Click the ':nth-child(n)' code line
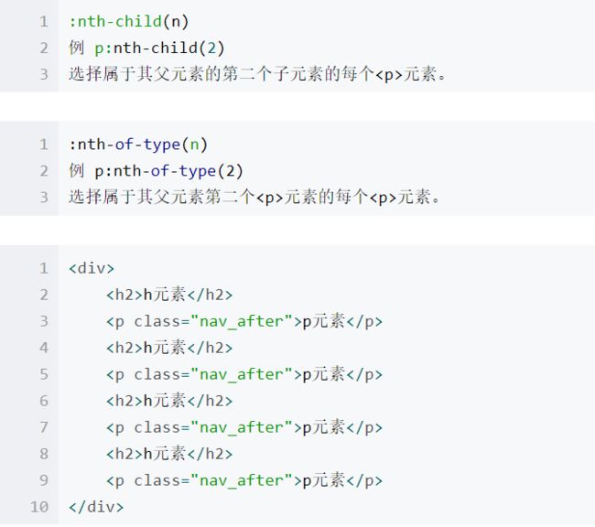This screenshot has width=595, height=527. coord(128,22)
